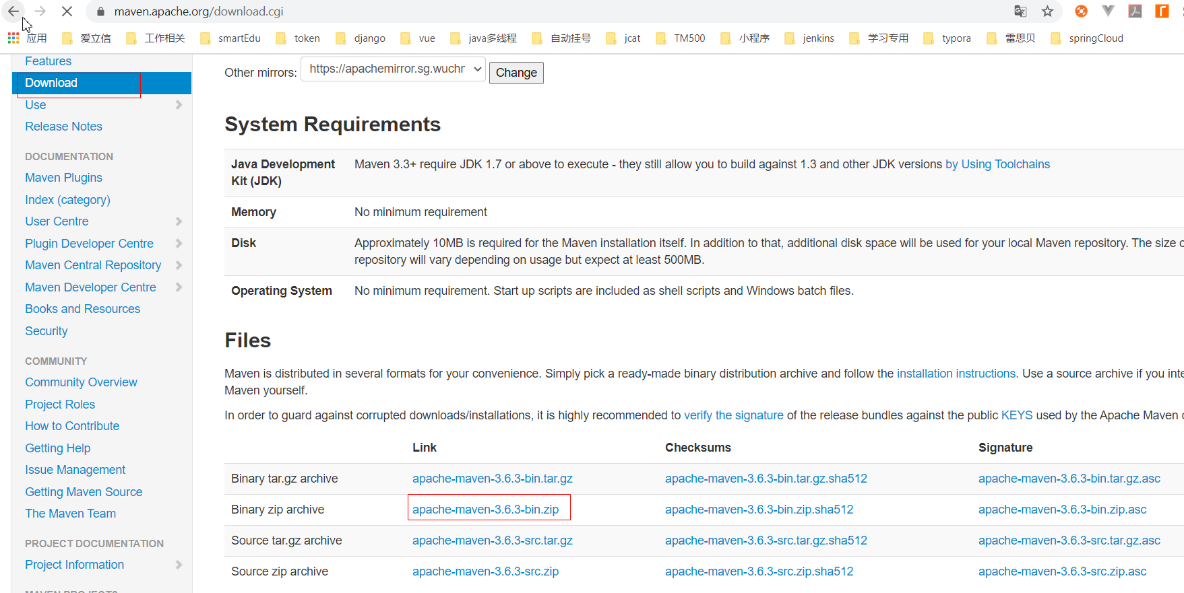
Task: Open Release Notes in sidebar
Action: click(63, 127)
